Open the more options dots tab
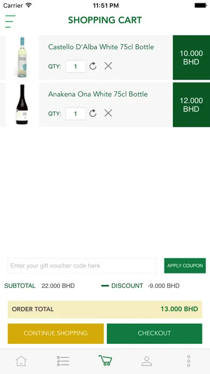The width and height of the screenshot is (210, 374). coord(189,361)
